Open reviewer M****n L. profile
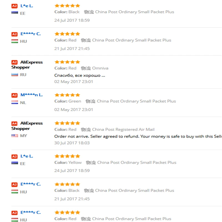The width and height of the screenshot is (222, 222). 31,95
